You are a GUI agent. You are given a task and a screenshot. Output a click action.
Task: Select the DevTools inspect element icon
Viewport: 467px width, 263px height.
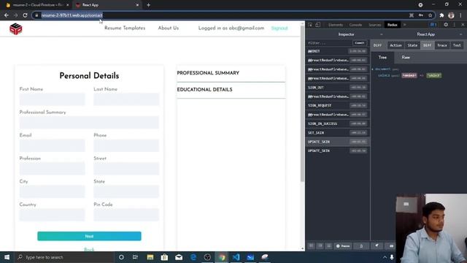310,25
